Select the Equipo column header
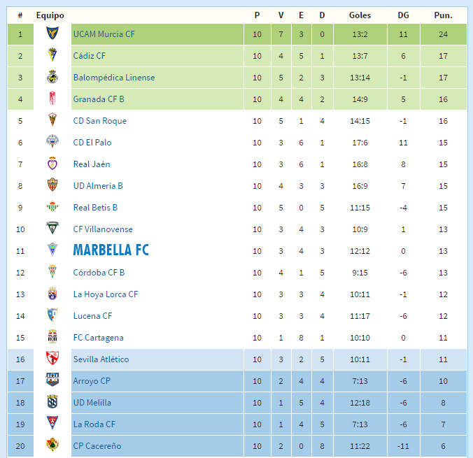 tap(50, 15)
